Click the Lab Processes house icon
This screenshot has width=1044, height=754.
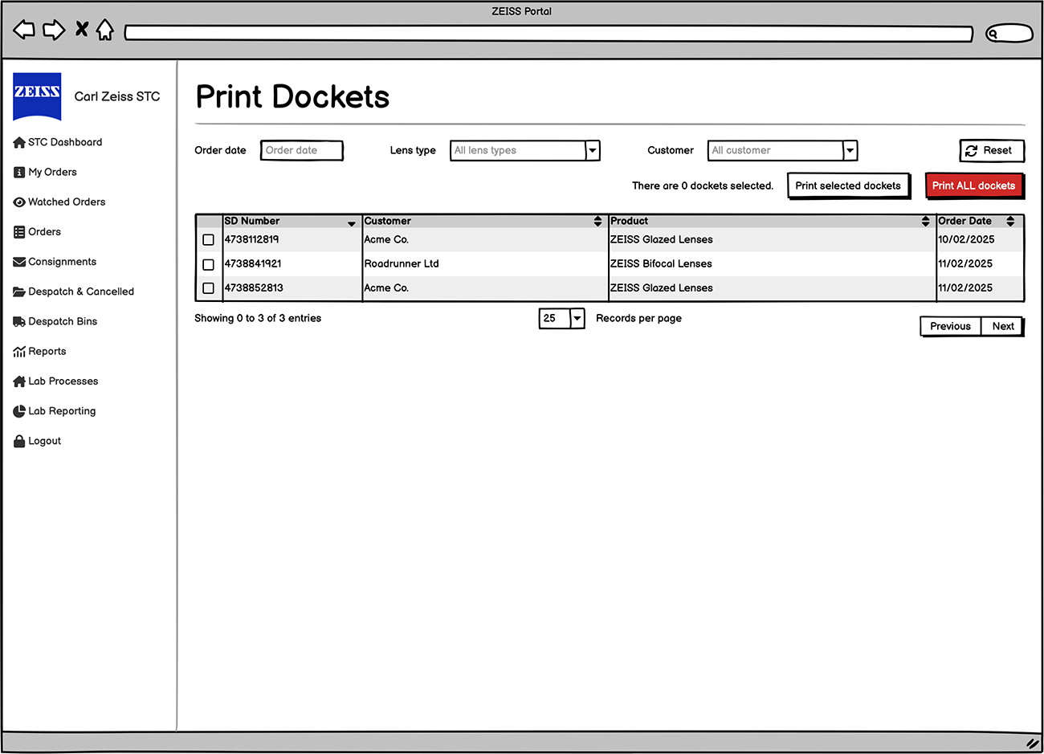(19, 381)
